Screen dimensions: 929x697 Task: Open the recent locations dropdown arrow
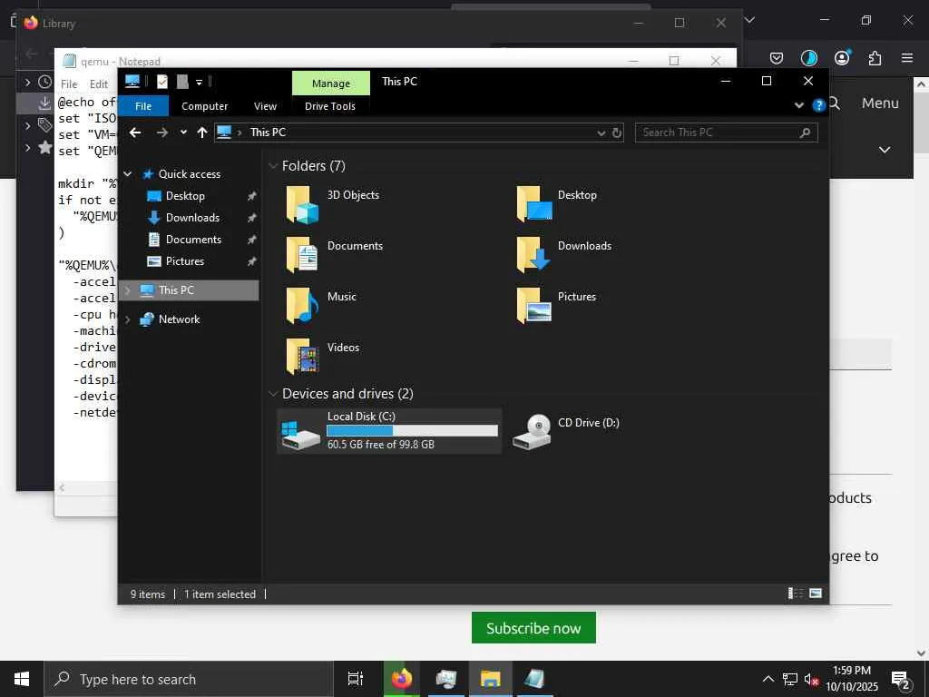pos(183,133)
